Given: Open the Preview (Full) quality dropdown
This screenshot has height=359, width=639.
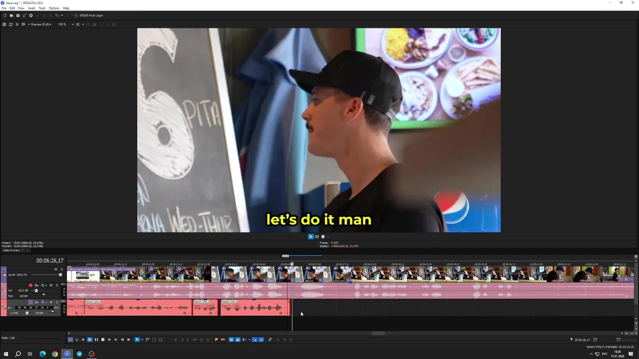Looking at the screenshot, I should click(x=40, y=24).
